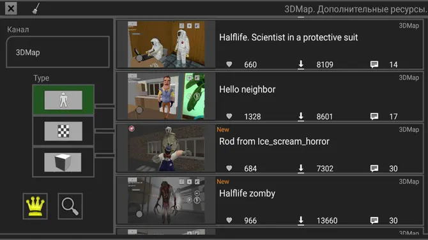Open comments for Halflife Scientist item
The width and height of the screenshot is (428, 240).
pos(374,64)
